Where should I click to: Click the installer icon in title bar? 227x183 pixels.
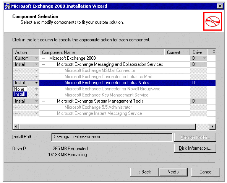pos(7,6)
